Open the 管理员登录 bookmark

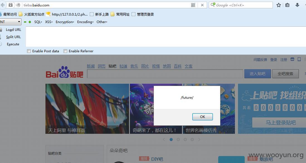143,14
